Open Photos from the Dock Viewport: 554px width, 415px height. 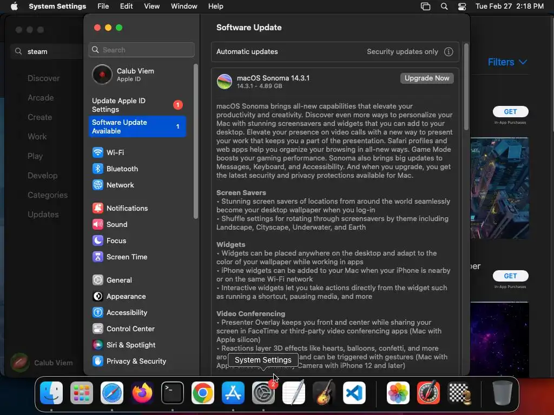[398, 393]
